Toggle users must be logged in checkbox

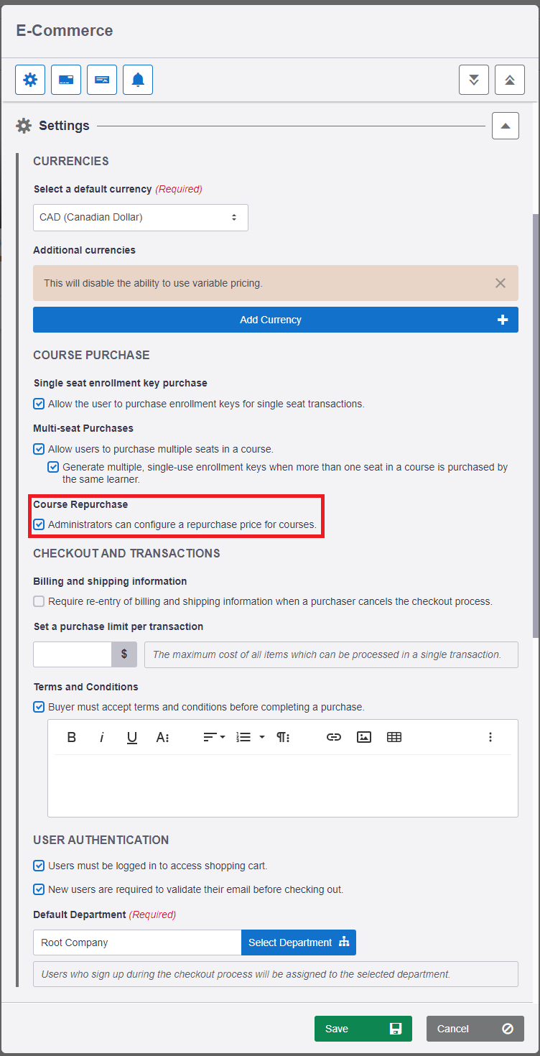39,866
